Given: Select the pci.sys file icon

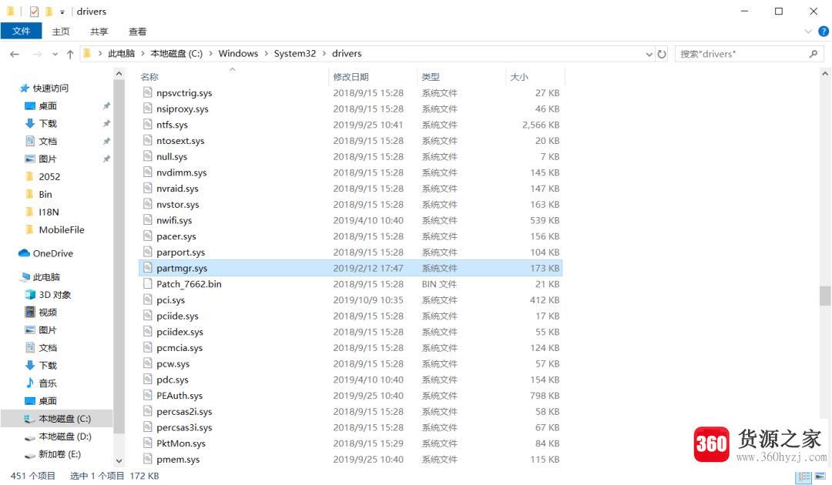Looking at the screenshot, I should [x=147, y=299].
